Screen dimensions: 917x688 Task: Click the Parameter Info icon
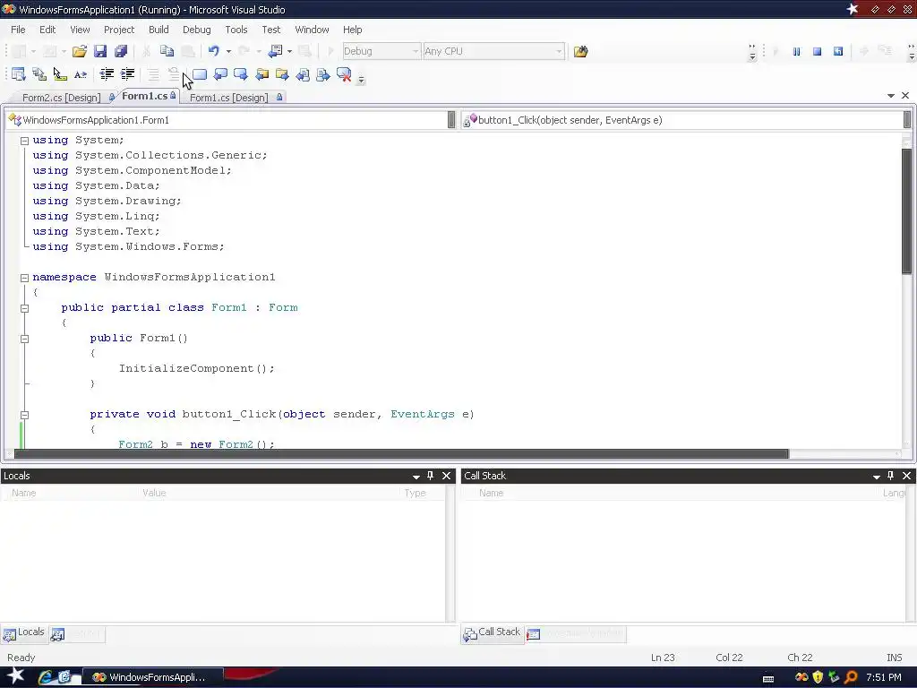click(x=39, y=74)
